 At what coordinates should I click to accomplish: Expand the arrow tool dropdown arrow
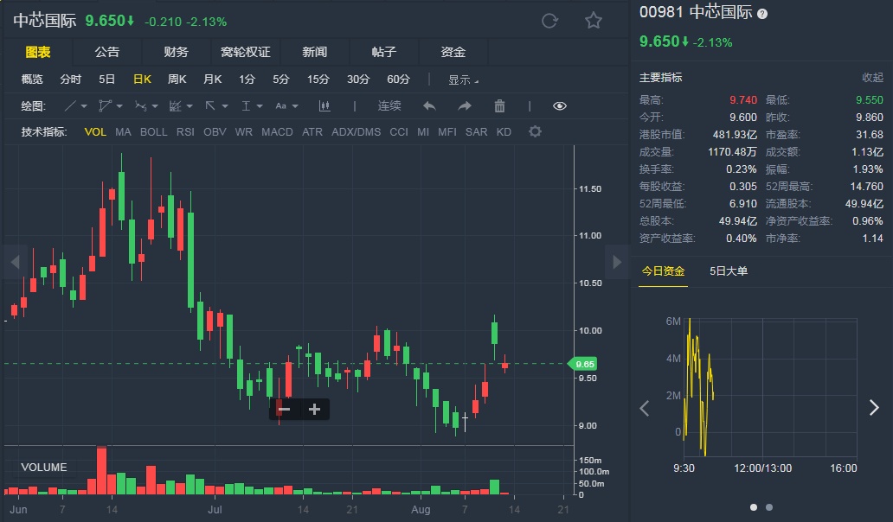[225, 106]
